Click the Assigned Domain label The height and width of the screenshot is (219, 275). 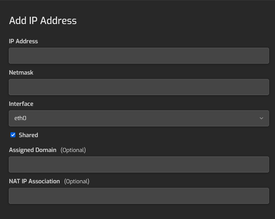pos(32,150)
